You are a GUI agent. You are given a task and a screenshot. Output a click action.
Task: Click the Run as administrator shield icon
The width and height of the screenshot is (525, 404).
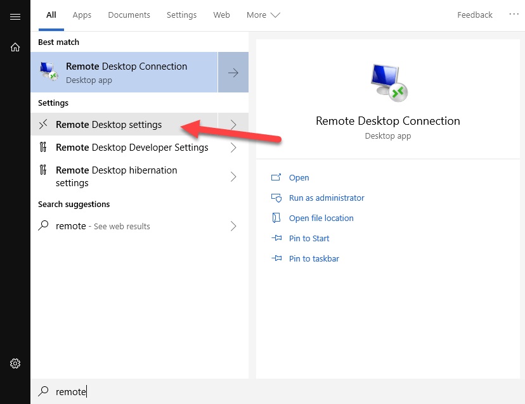[x=276, y=198]
